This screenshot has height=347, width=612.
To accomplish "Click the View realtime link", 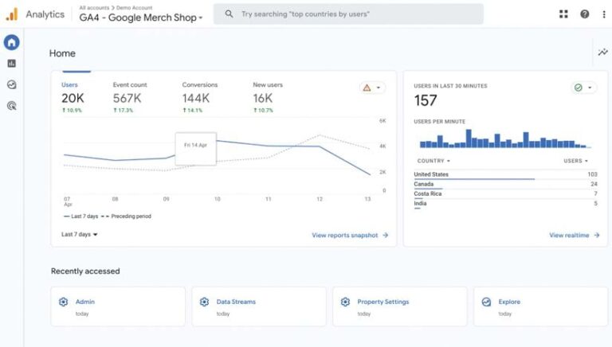I will [x=574, y=236].
